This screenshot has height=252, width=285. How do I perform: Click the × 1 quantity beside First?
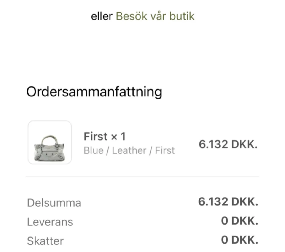118,137
